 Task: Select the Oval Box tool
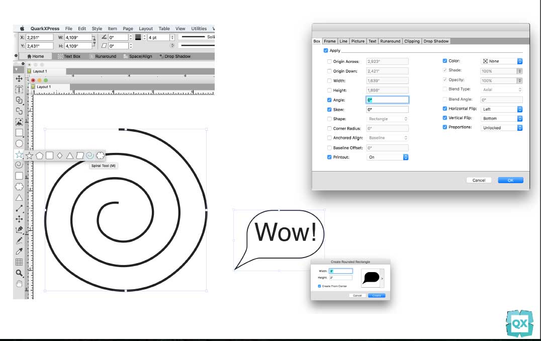[19, 143]
